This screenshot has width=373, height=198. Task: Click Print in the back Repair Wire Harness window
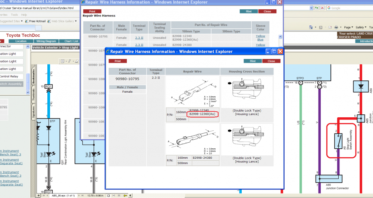point(92,11)
